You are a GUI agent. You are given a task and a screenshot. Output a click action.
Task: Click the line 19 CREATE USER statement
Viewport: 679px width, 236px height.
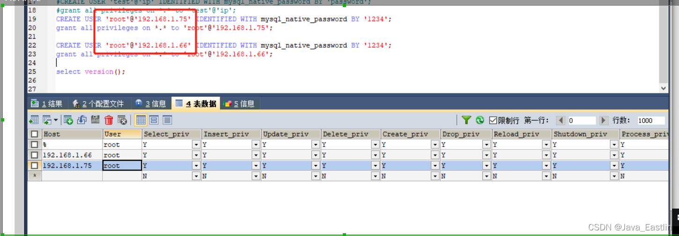[223, 19]
